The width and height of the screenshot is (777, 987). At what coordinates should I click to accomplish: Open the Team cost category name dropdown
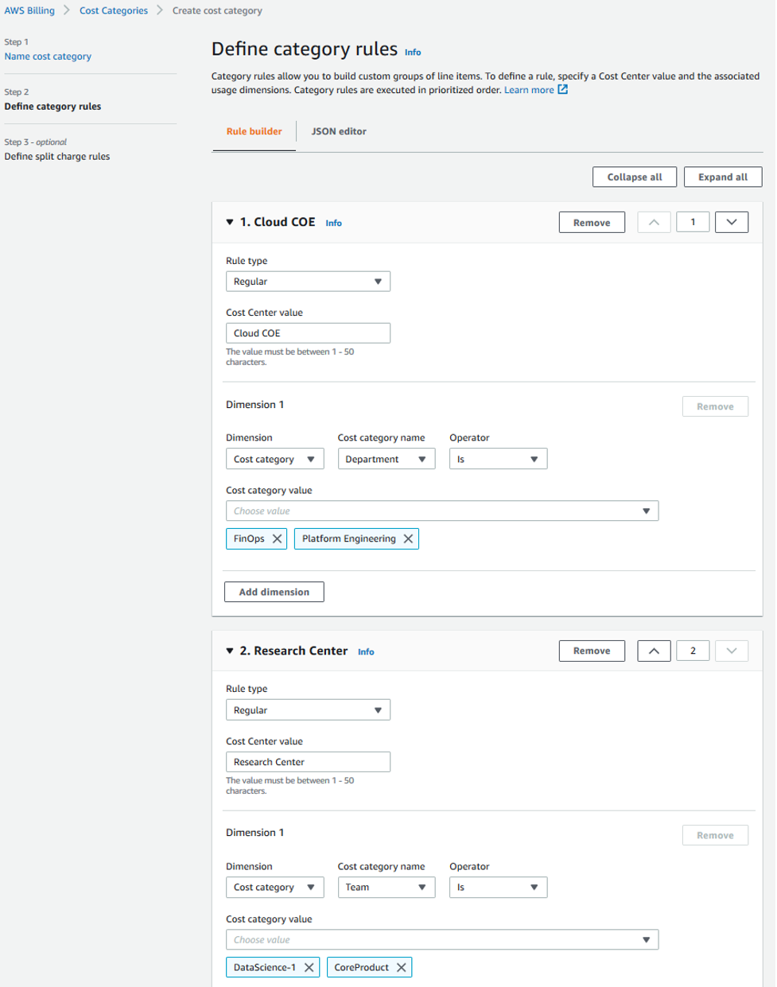tap(386, 888)
